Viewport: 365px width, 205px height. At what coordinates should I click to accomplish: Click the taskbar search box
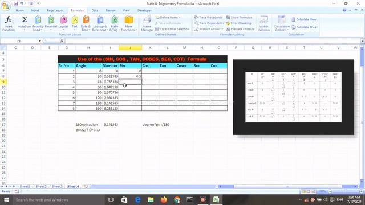(59, 200)
